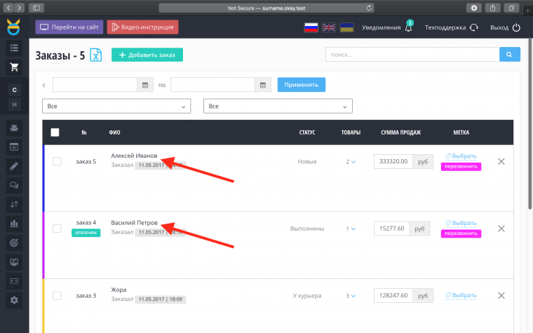This screenshot has height=333, width=533.
Task: Tick the checkbox for заказ 5
Action: click(57, 162)
